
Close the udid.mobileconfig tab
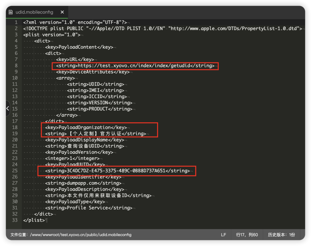click(62, 12)
